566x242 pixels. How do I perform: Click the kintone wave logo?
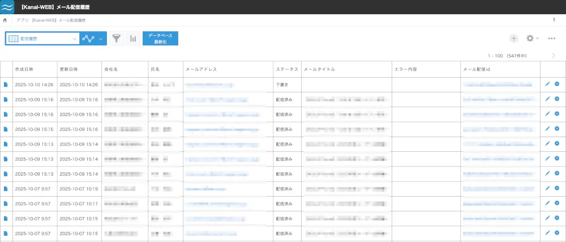[8, 7]
